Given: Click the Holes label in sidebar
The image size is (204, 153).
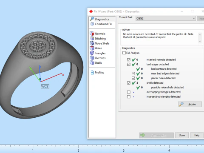Looking at the screenshot, I should point(98,48).
